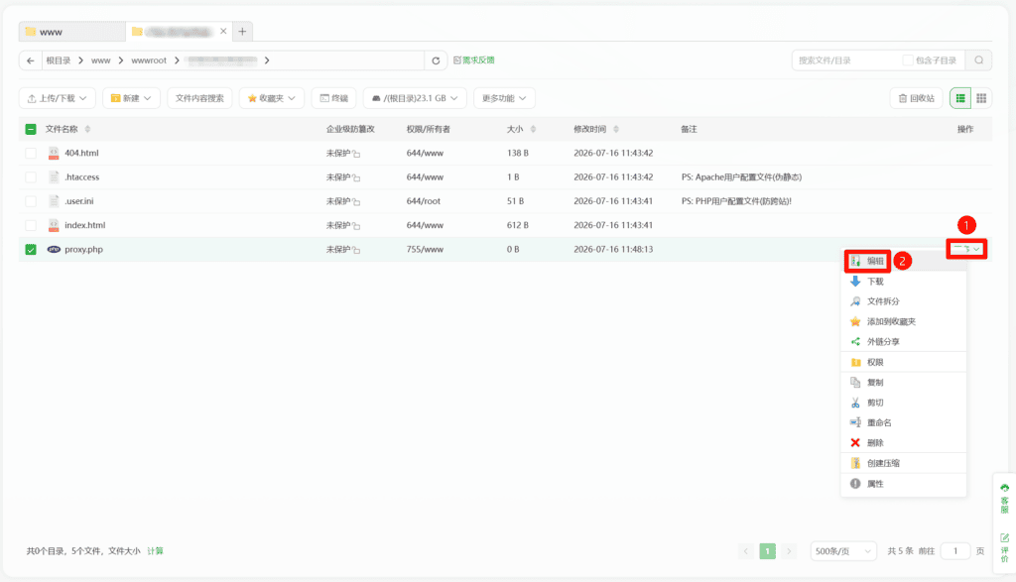
Task: Check the 404.html row checkbox
Action: click(31, 154)
